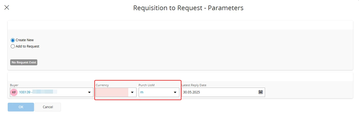Choose the Add to Request radio option
The height and width of the screenshot is (120, 359).
coord(13,46)
